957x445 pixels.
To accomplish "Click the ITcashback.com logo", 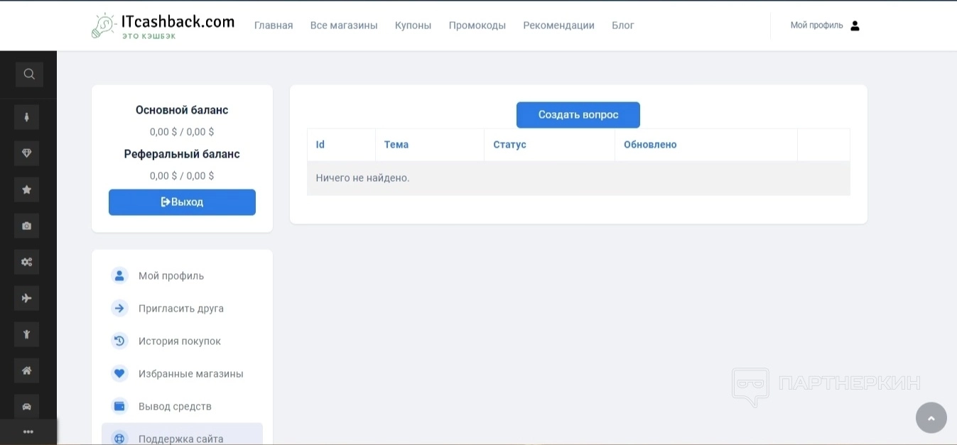I will click(163, 26).
